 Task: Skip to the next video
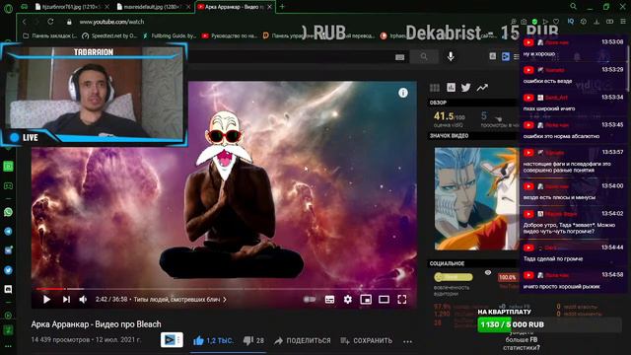66,300
